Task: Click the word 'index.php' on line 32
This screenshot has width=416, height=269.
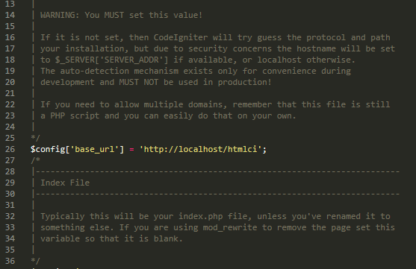Action: [201, 217]
